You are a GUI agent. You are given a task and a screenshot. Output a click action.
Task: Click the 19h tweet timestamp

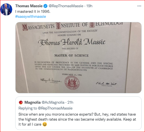(x=89, y=6)
